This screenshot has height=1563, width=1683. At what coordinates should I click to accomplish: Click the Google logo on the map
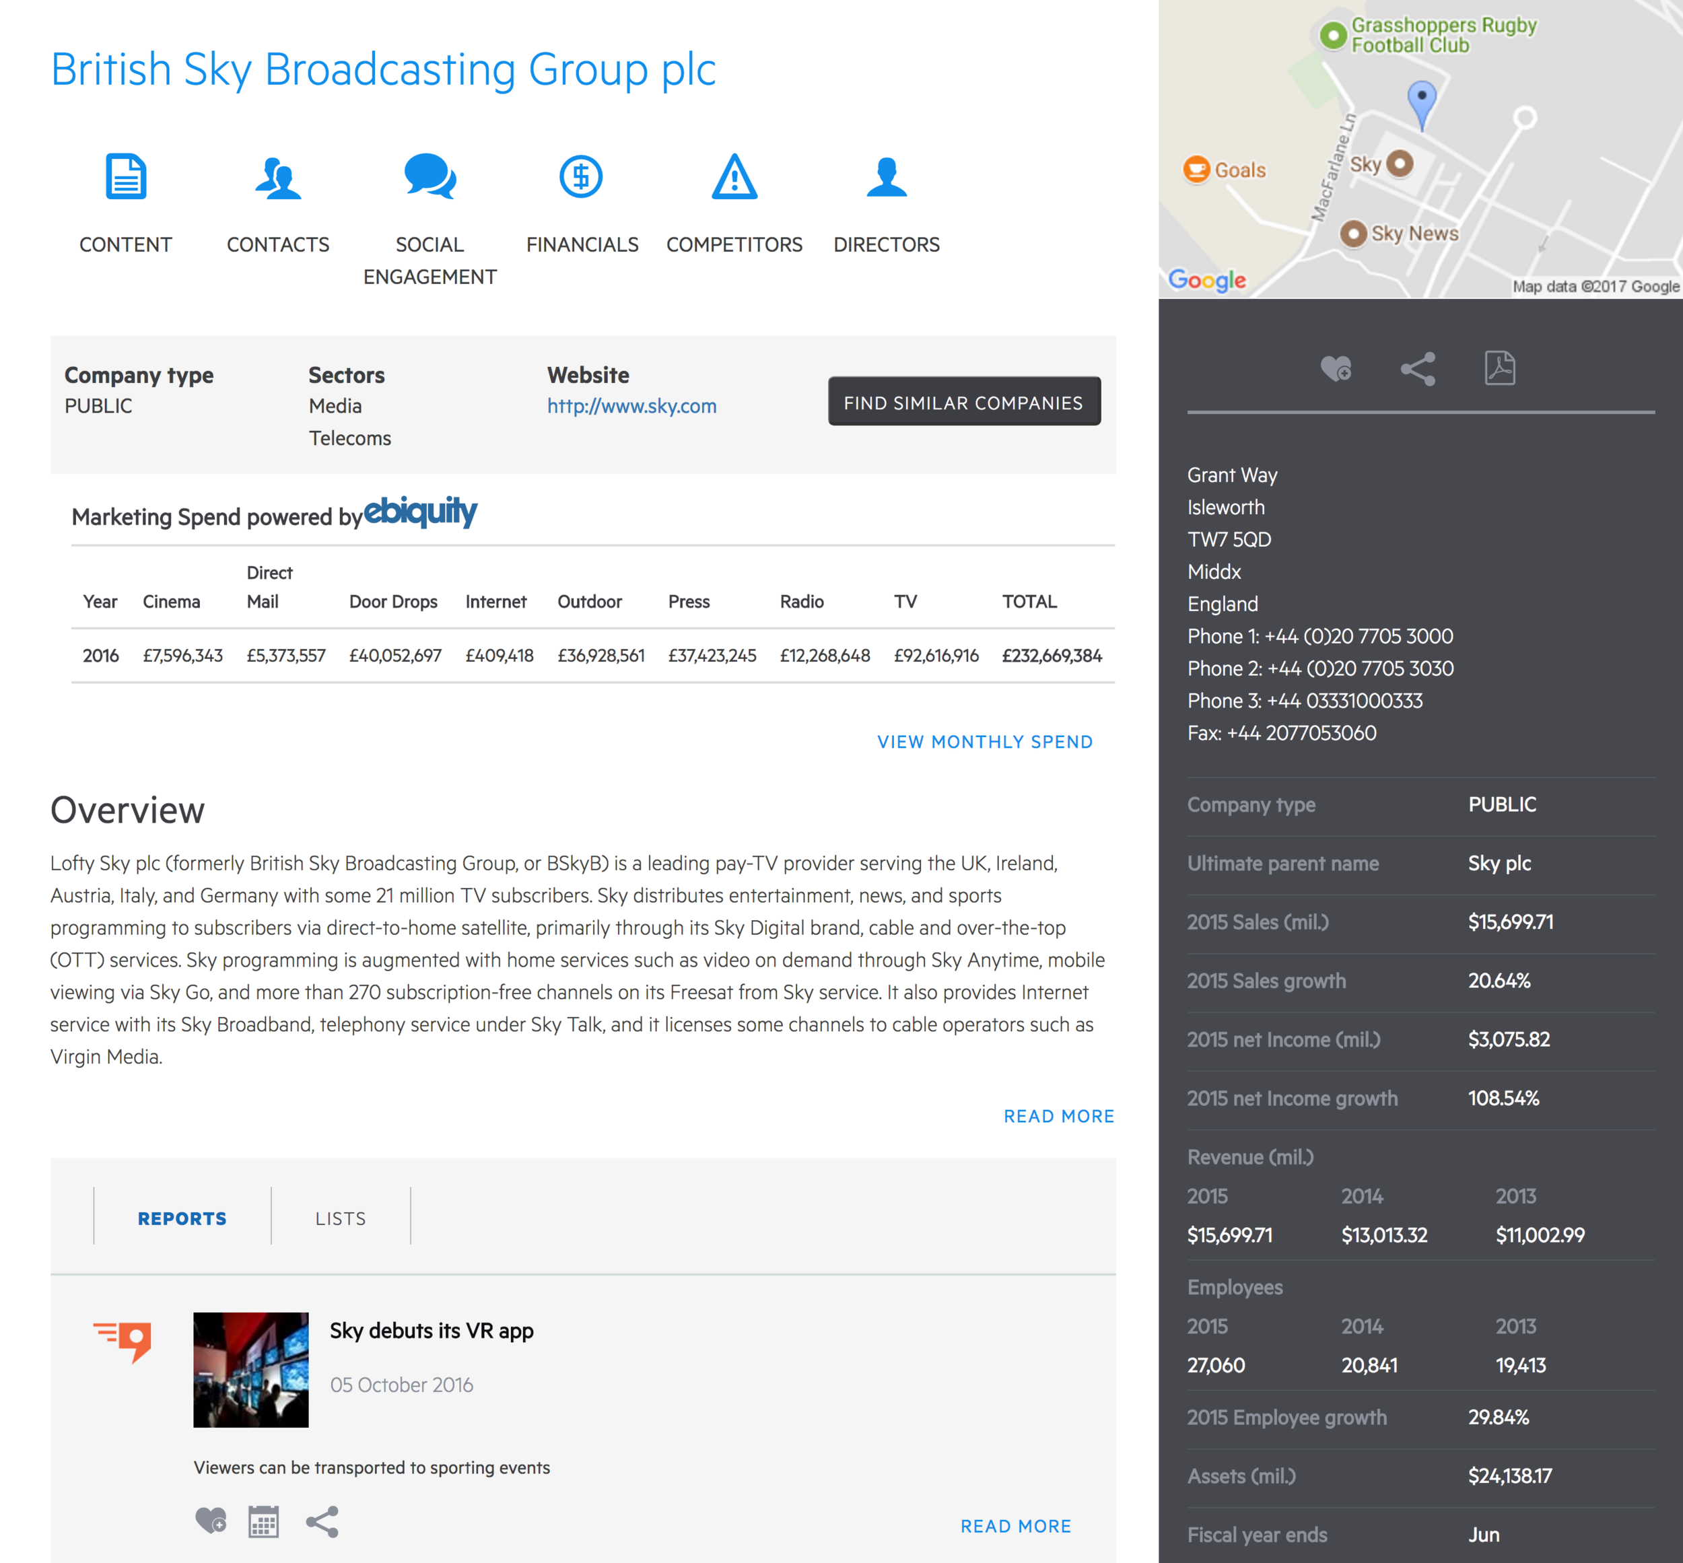1207,280
